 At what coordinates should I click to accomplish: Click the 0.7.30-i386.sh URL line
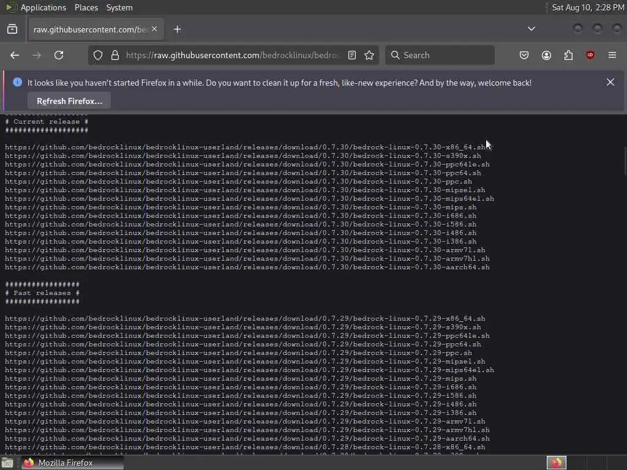point(241,241)
